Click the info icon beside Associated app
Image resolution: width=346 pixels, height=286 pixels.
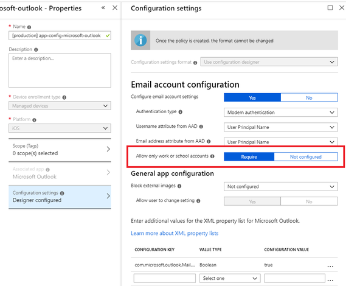[x=47, y=170]
